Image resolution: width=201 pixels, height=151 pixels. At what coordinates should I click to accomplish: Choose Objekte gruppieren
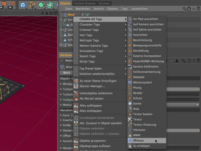click(100, 141)
